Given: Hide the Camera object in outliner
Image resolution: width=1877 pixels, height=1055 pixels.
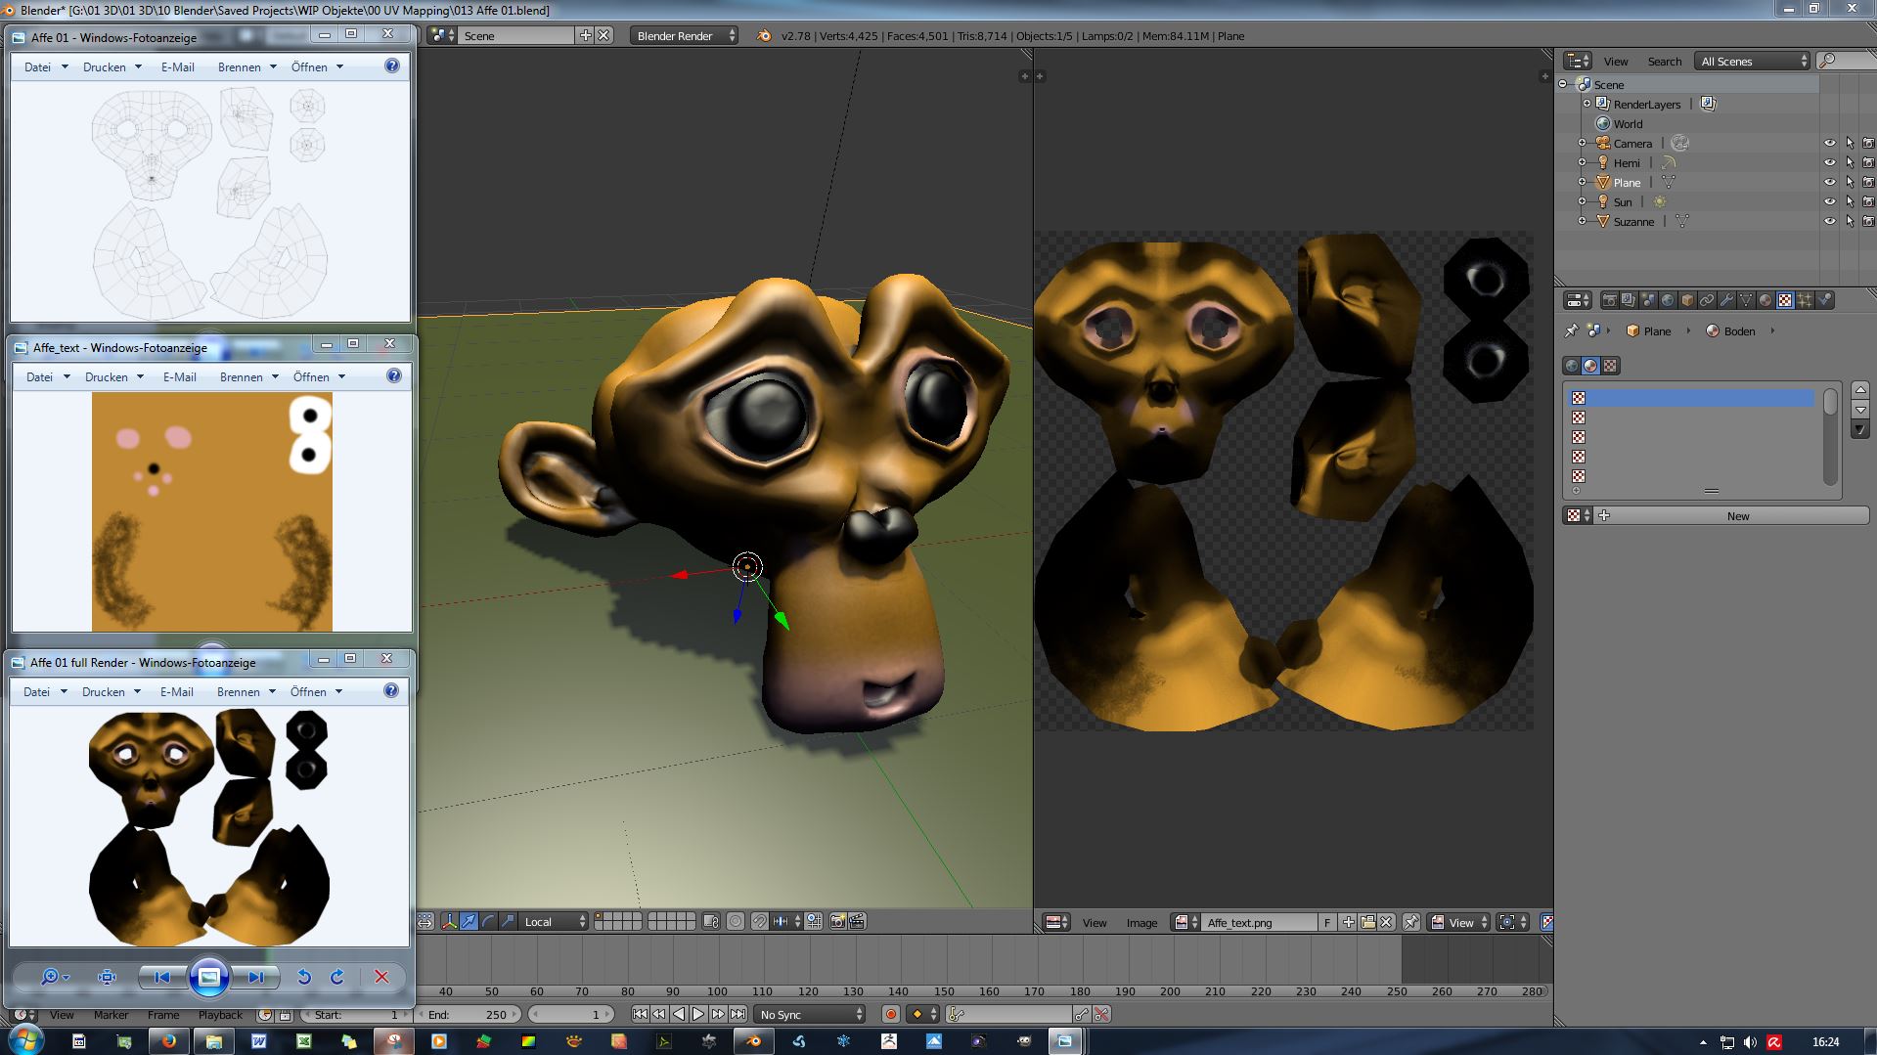Looking at the screenshot, I should click(x=1829, y=143).
